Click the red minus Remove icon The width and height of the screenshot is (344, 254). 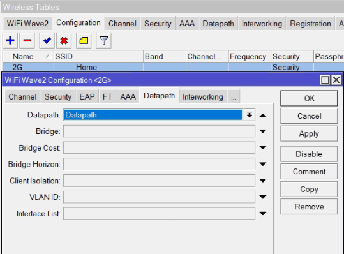point(27,41)
